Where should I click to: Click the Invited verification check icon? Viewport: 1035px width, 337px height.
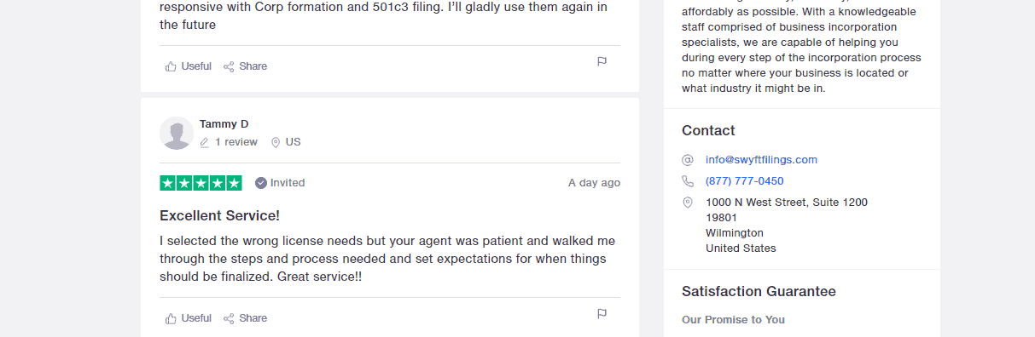(261, 183)
